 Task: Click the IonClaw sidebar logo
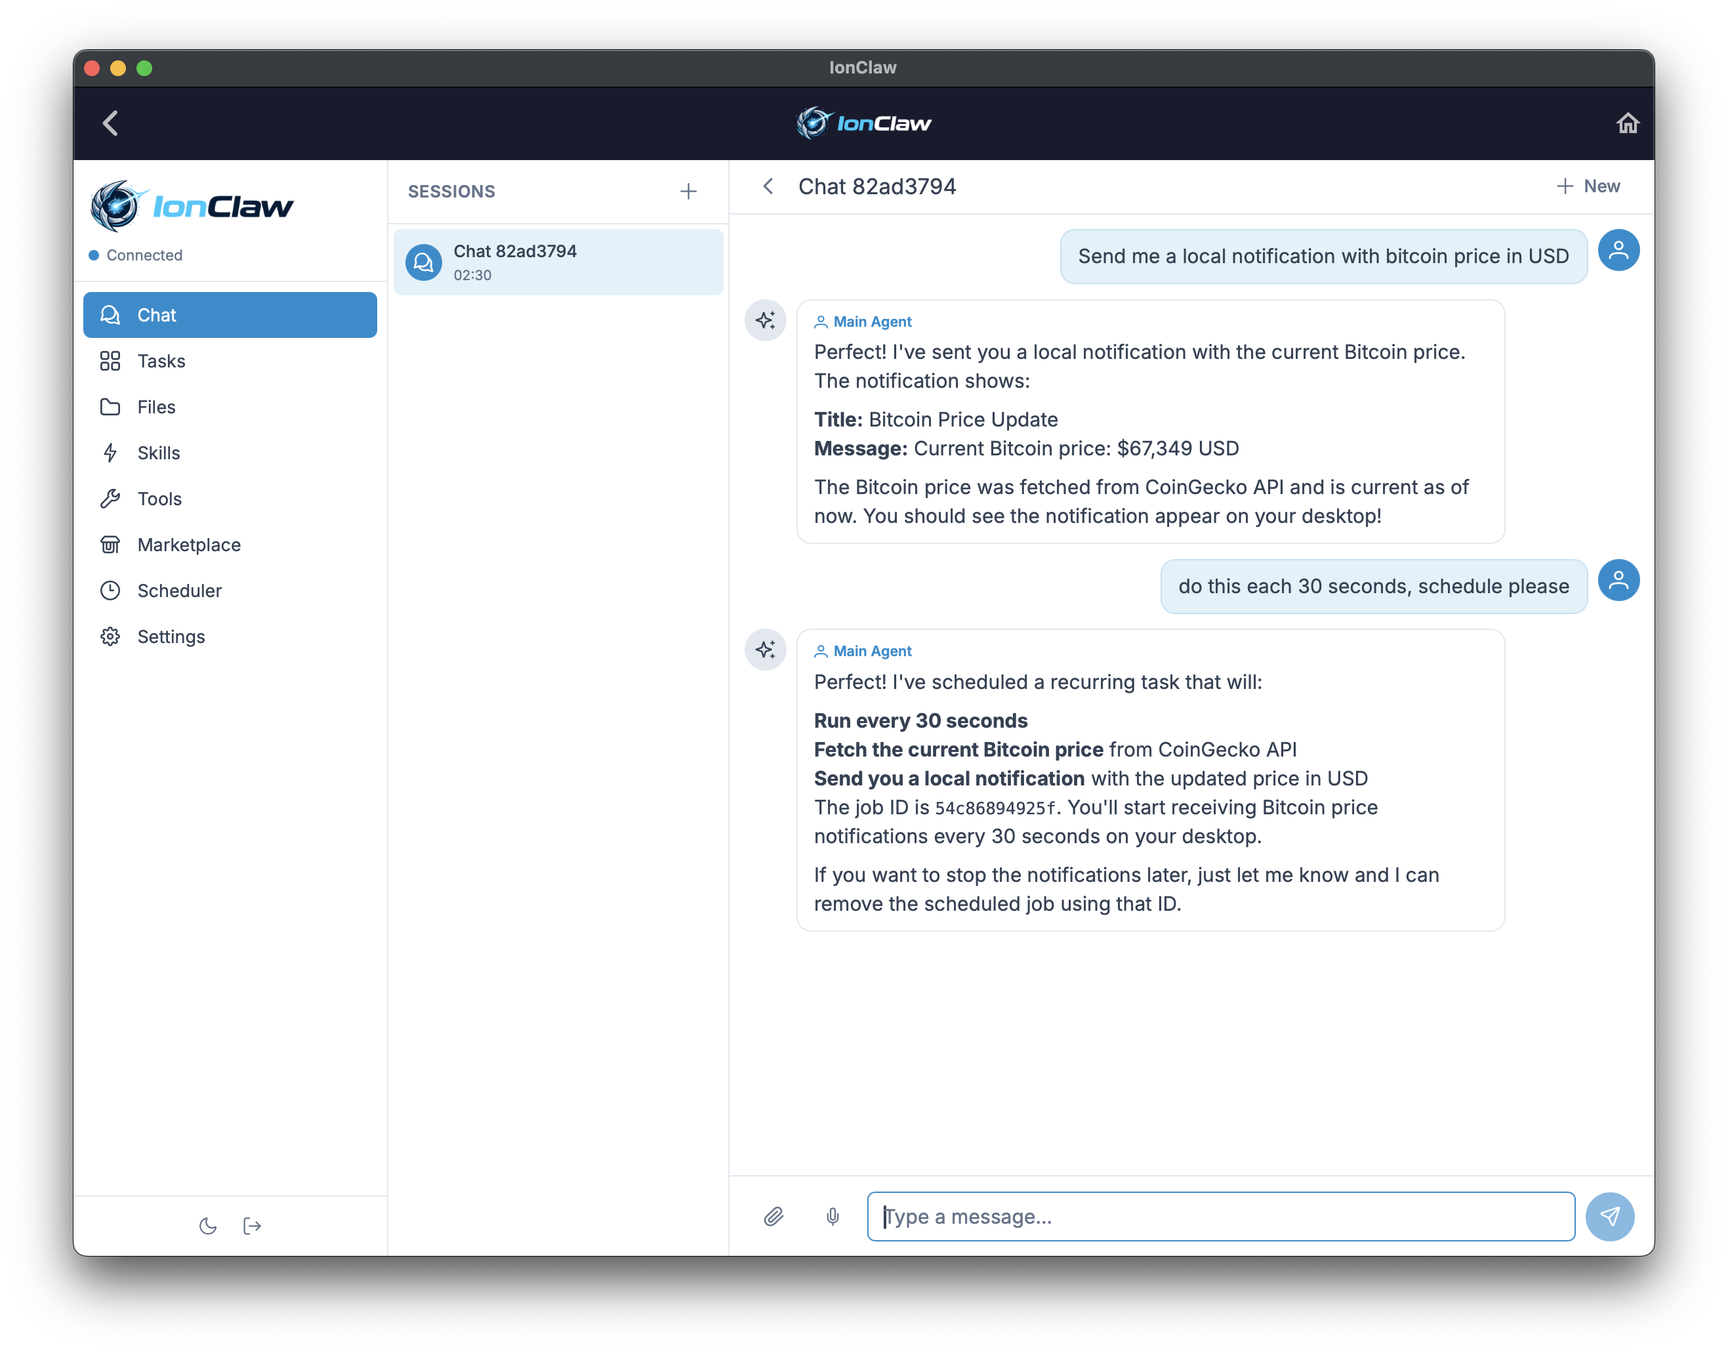click(192, 206)
